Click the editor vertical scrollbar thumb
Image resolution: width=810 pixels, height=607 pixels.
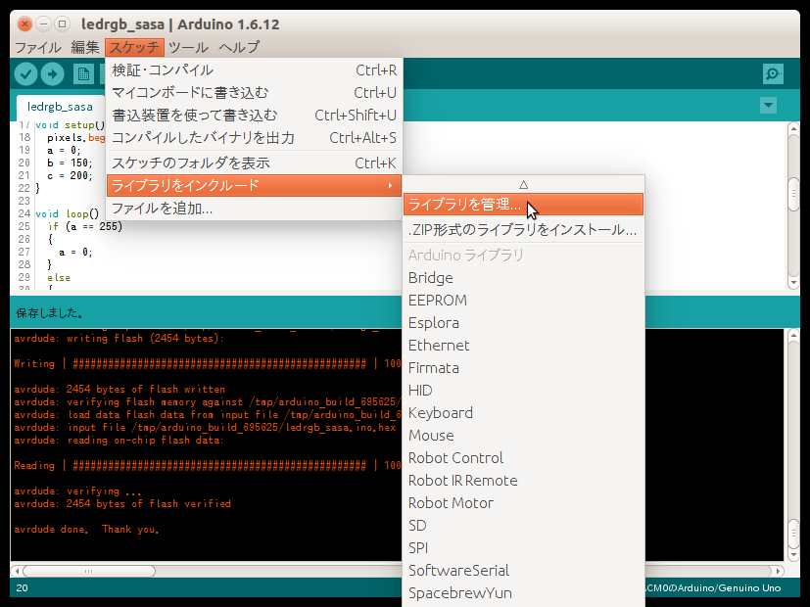794,194
